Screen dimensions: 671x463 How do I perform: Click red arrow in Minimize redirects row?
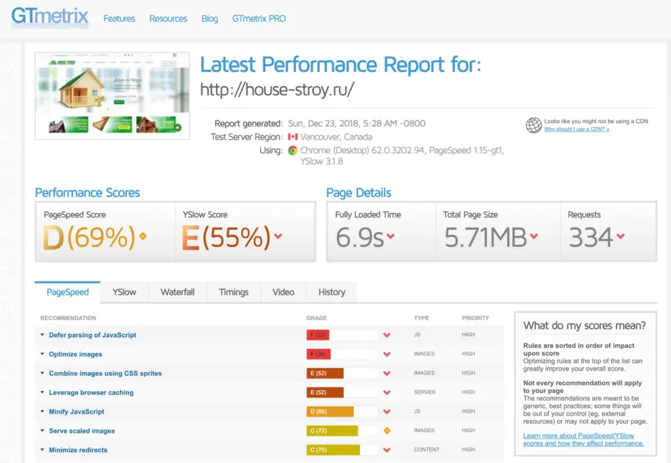(387, 450)
